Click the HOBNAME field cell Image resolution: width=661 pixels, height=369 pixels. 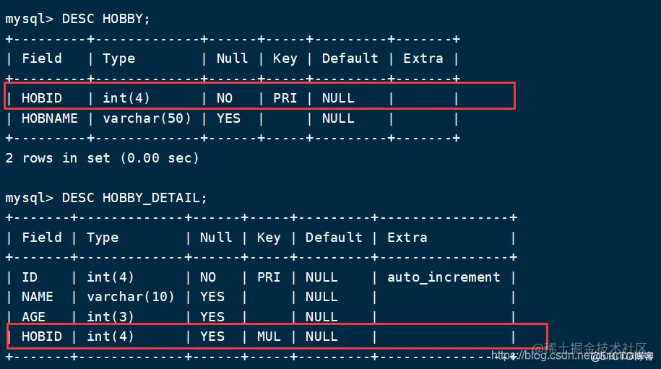[x=50, y=118]
